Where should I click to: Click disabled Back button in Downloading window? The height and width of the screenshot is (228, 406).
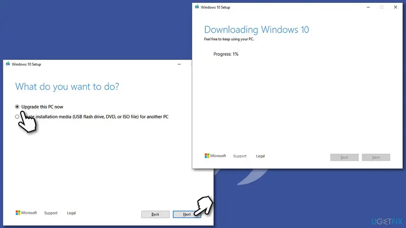[344, 157]
